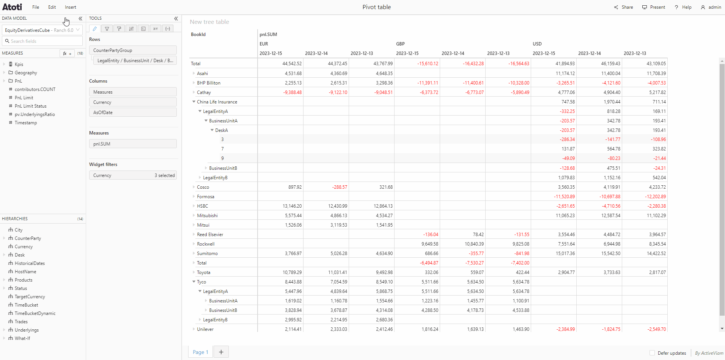Screen dimensions: 725x360
Task: Open the filters funnel tab
Action: coord(107,28)
